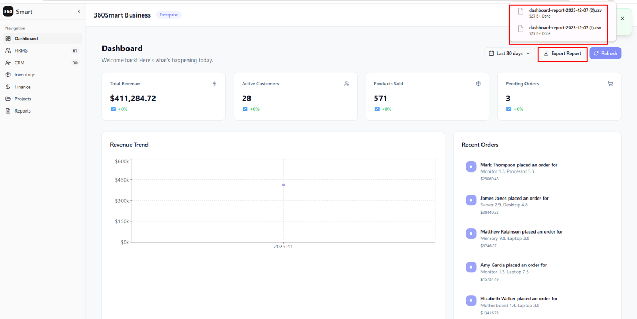Click the dollar icon on Total Revenue card

pos(214,84)
